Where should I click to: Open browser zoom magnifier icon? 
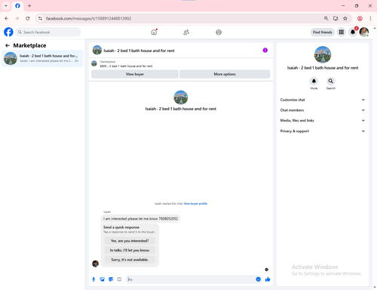click(x=326, y=18)
